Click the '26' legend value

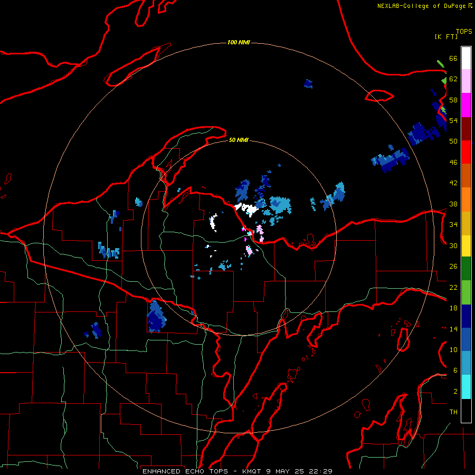(x=453, y=267)
